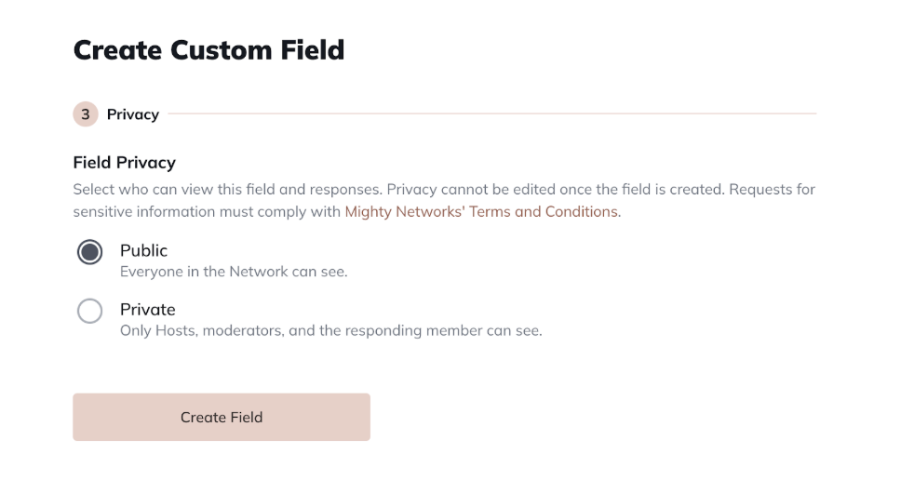Click the filled dot inside Public radio
The width and height of the screenshot is (901, 493).
pos(89,252)
